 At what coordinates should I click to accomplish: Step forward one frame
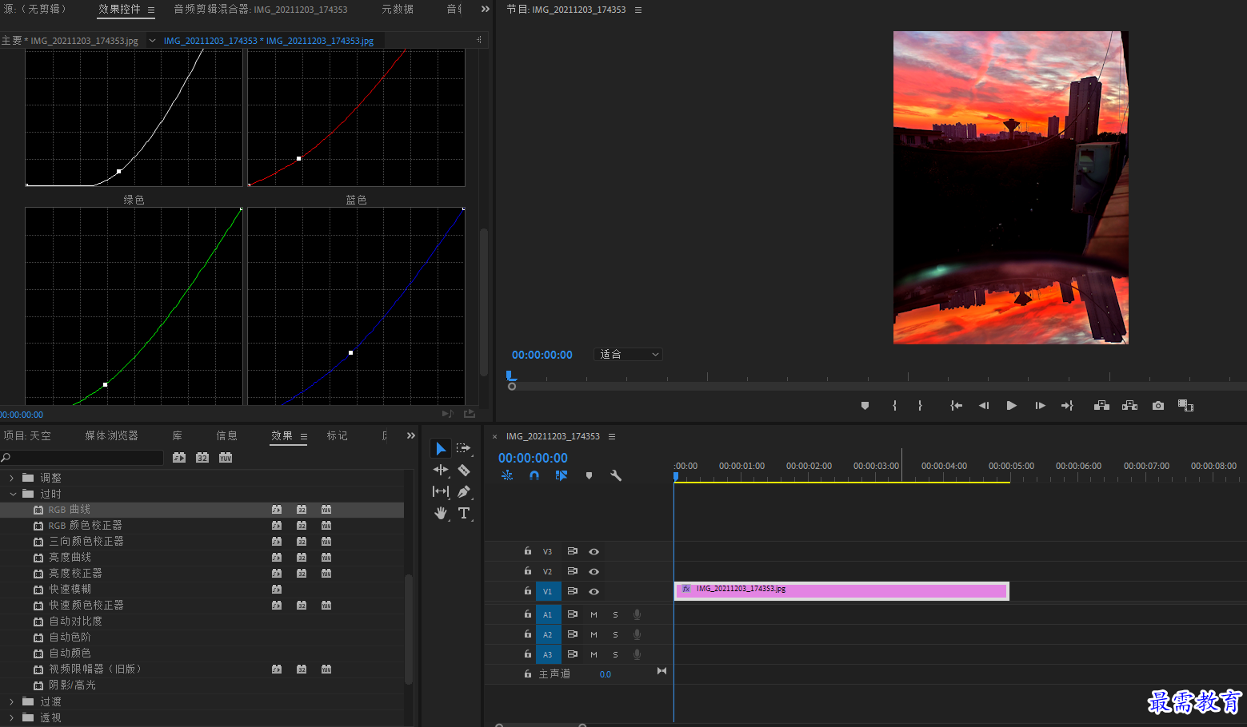tap(1040, 406)
